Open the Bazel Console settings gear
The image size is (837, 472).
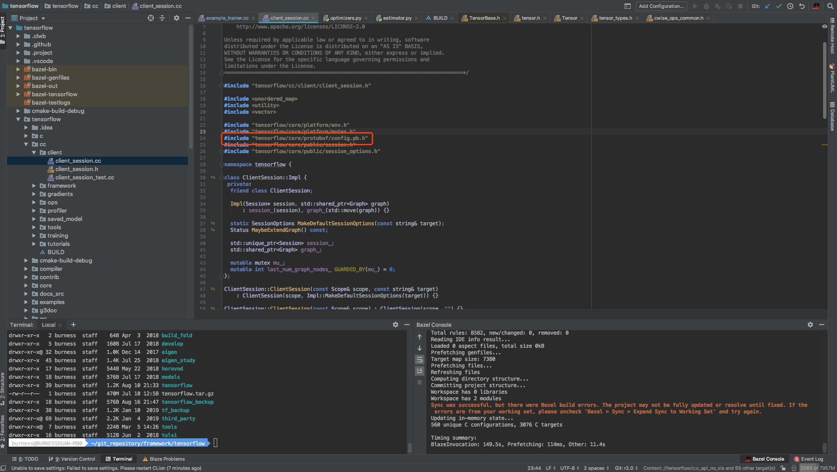pos(810,325)
